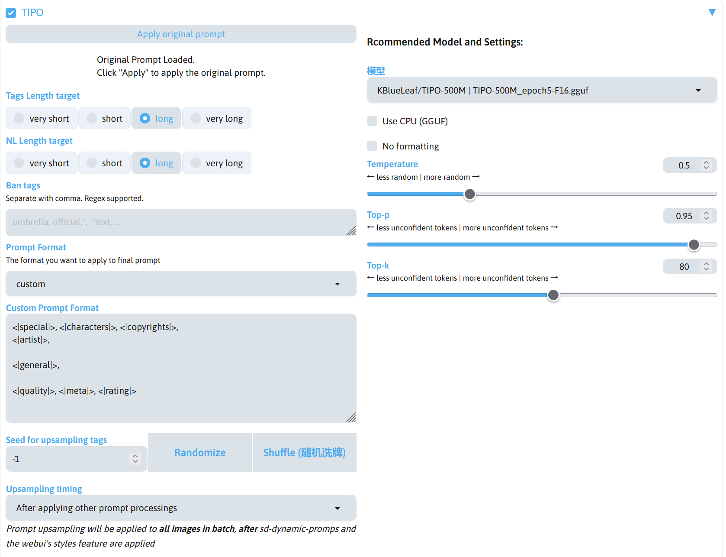This screenshot has width=726, height=557.
Task: Select 'very short' for Tags Length target
Action: coord(42,119)
